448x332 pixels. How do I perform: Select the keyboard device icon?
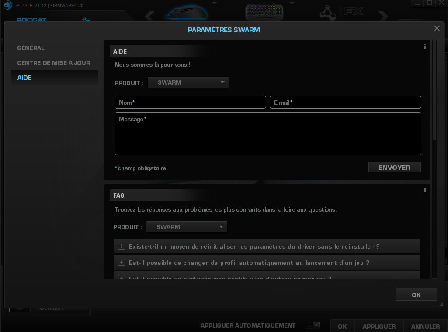[264, 12]
